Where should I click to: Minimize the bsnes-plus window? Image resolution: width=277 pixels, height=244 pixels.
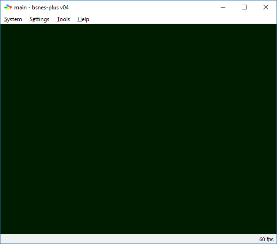pyautogui.click(x=223, y=7)
